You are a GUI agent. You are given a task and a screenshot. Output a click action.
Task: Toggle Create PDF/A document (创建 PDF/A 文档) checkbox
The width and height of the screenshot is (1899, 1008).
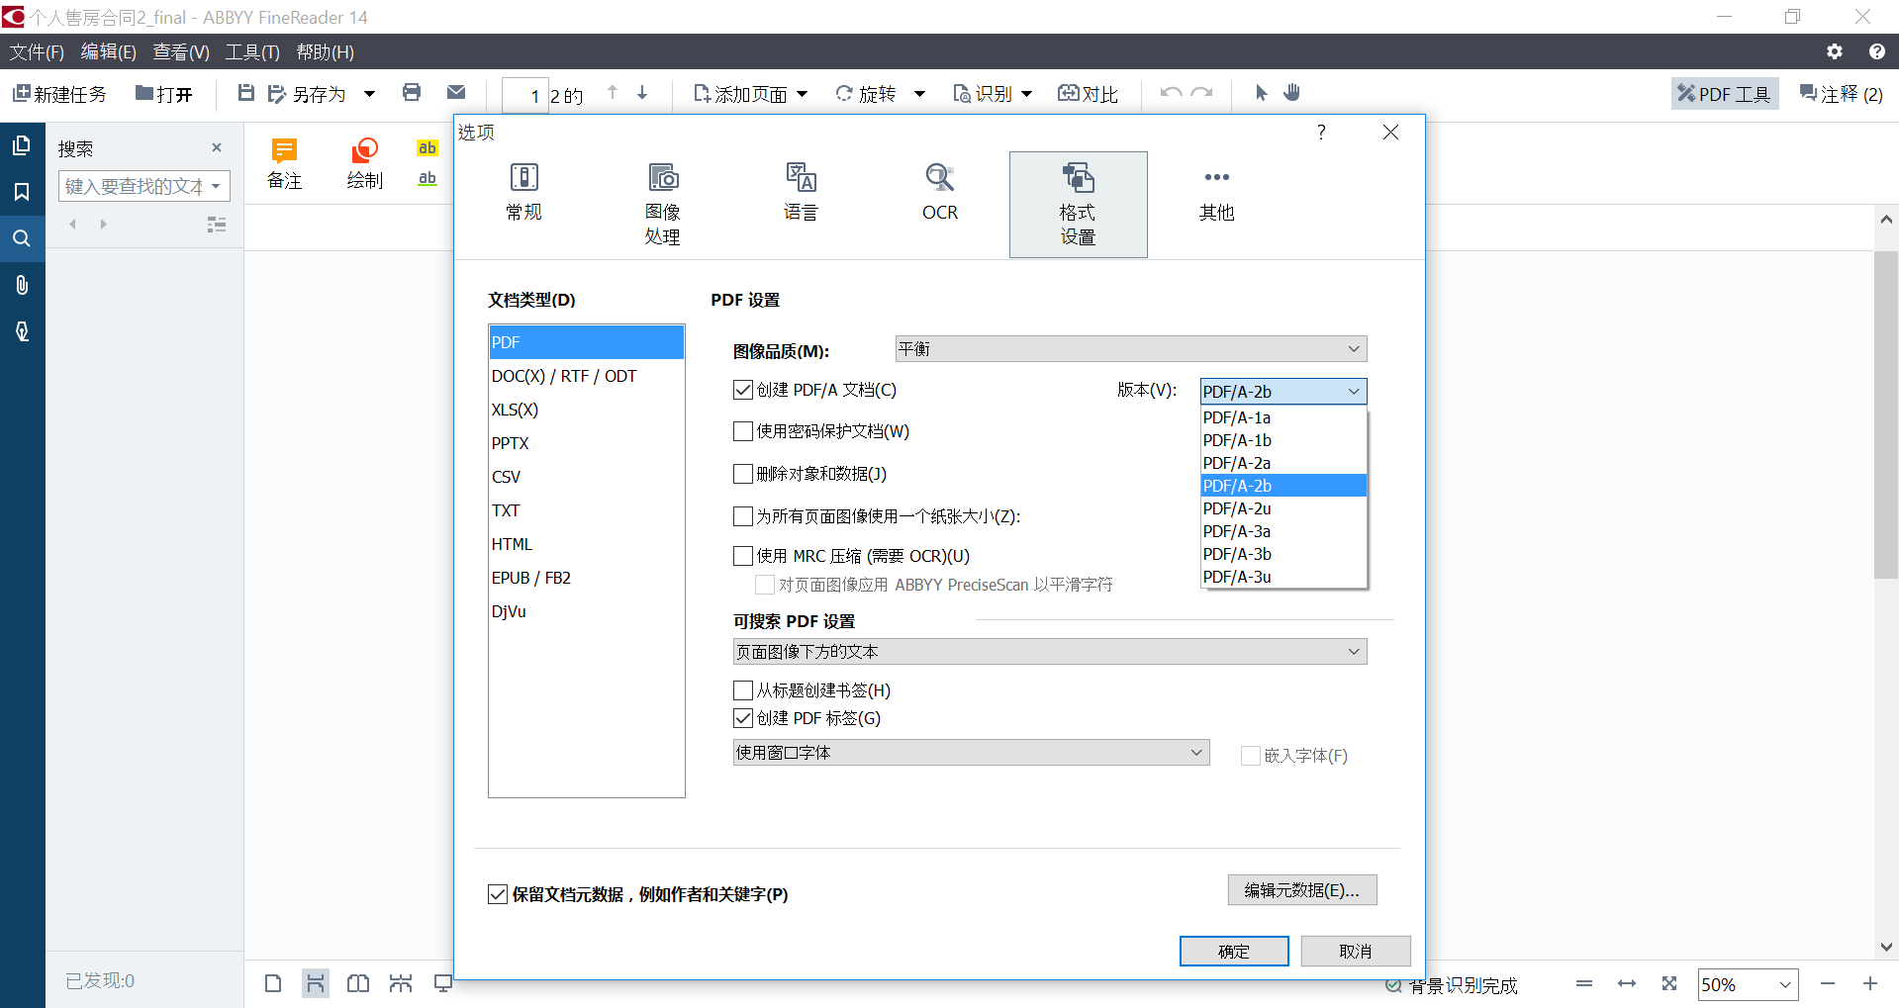coord(743,390)
